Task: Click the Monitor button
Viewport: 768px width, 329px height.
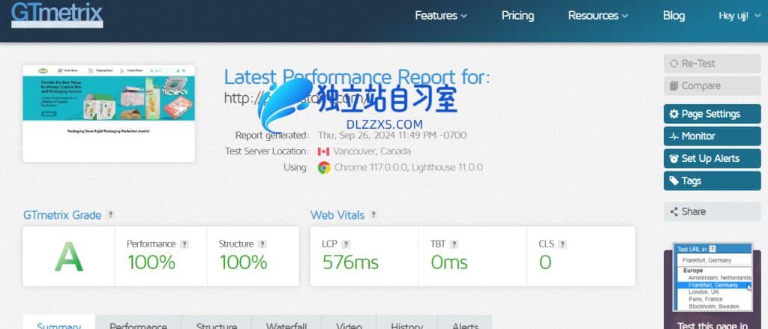Action: [712, 136]
